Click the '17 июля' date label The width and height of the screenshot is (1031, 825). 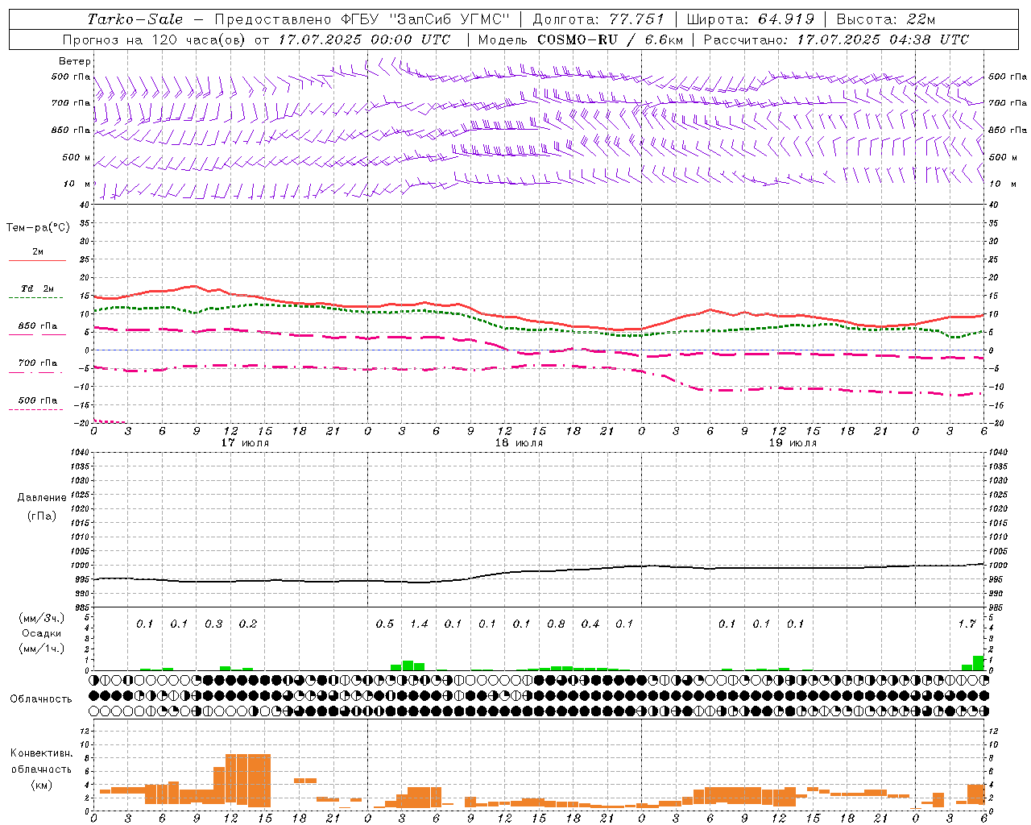(x=245, y=443)
